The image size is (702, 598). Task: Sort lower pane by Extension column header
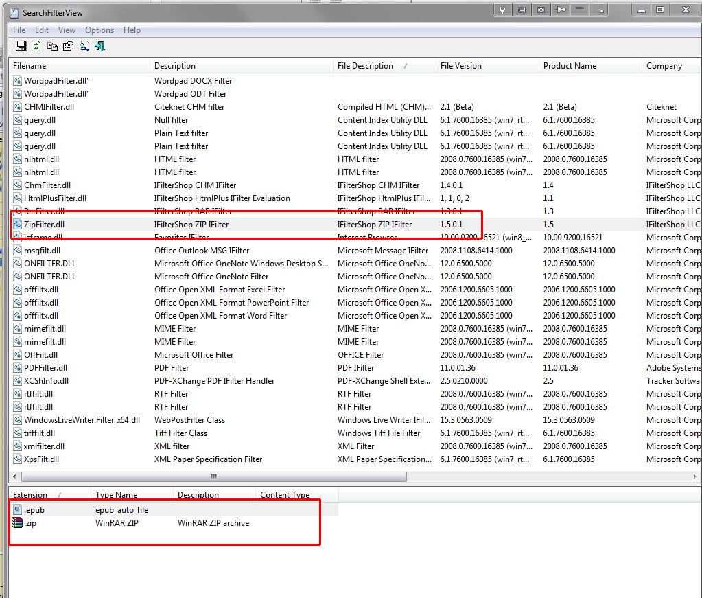[x=50, y=494]
